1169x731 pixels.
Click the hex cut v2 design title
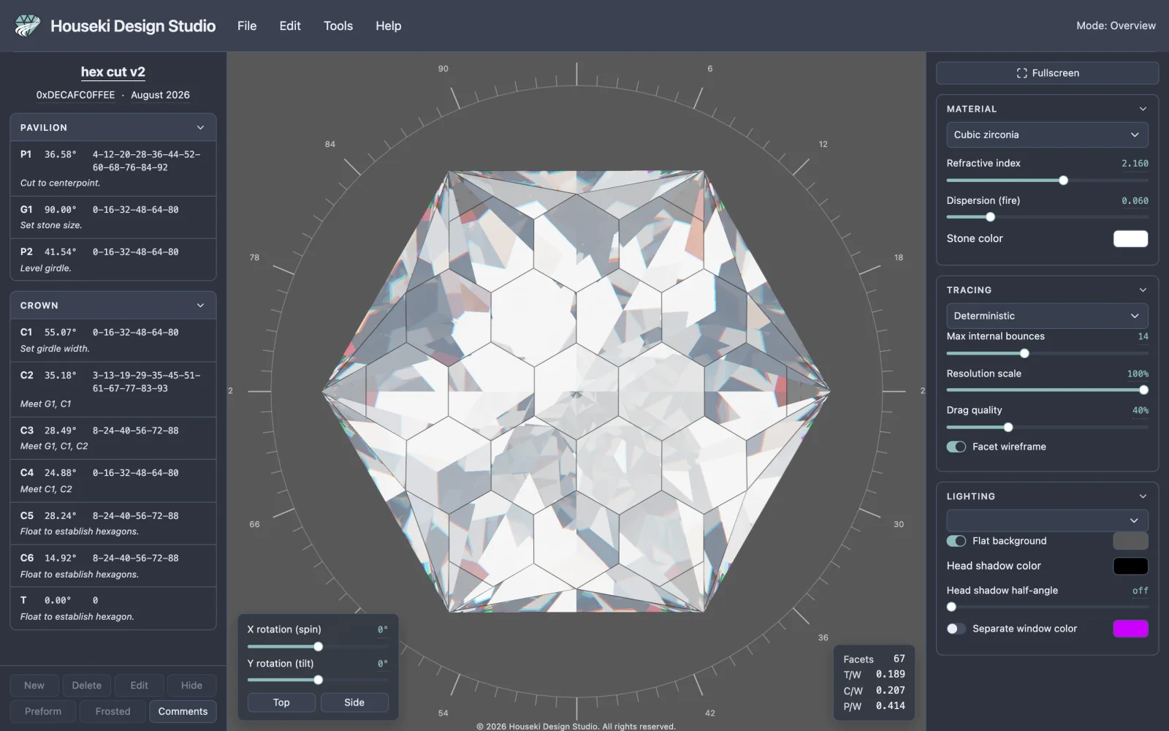click(113, 72)
